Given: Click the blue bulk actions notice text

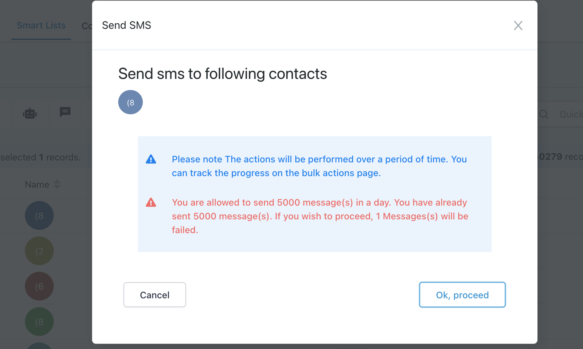Looking at the screenshot, I should point(319,166).
